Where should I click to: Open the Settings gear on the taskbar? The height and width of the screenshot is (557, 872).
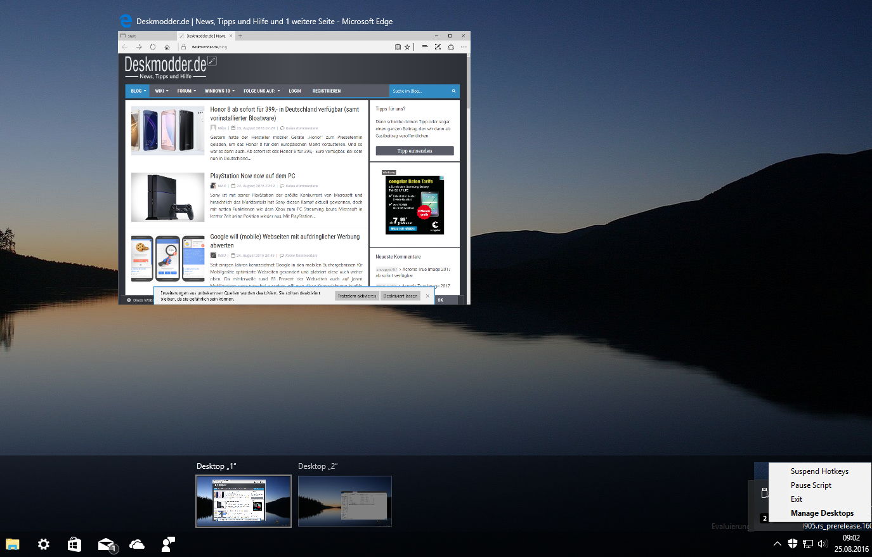(44, 544)
